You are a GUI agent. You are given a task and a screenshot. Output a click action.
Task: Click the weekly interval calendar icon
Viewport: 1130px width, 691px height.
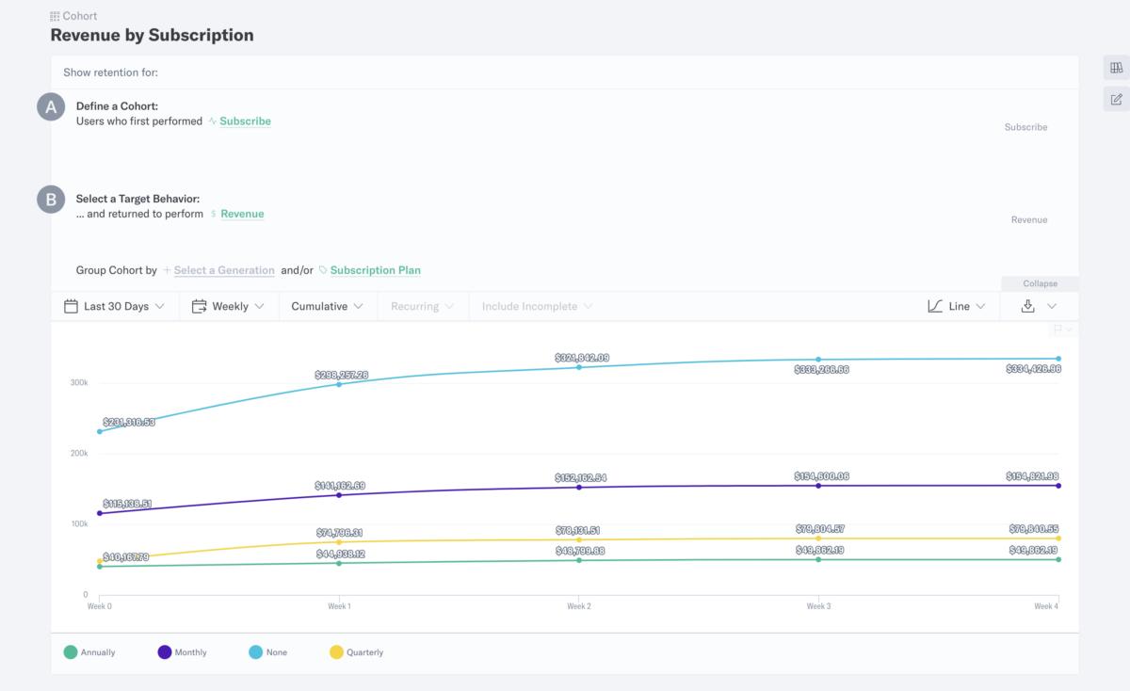tap(200, 305)
